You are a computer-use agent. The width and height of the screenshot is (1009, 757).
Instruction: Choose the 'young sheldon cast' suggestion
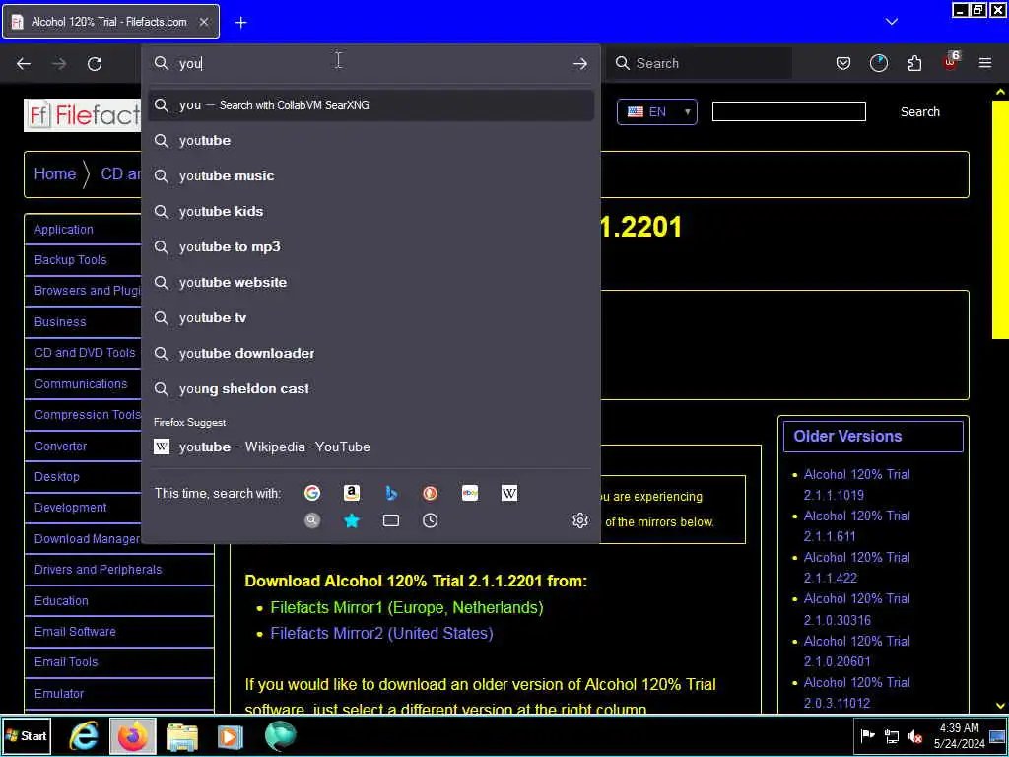click(x=370, y=388)
